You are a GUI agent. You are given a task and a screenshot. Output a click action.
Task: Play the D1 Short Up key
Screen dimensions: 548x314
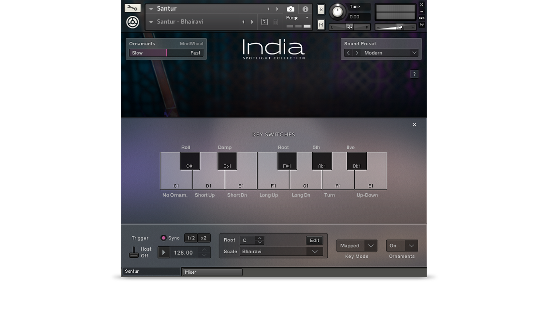coord(209,180)
